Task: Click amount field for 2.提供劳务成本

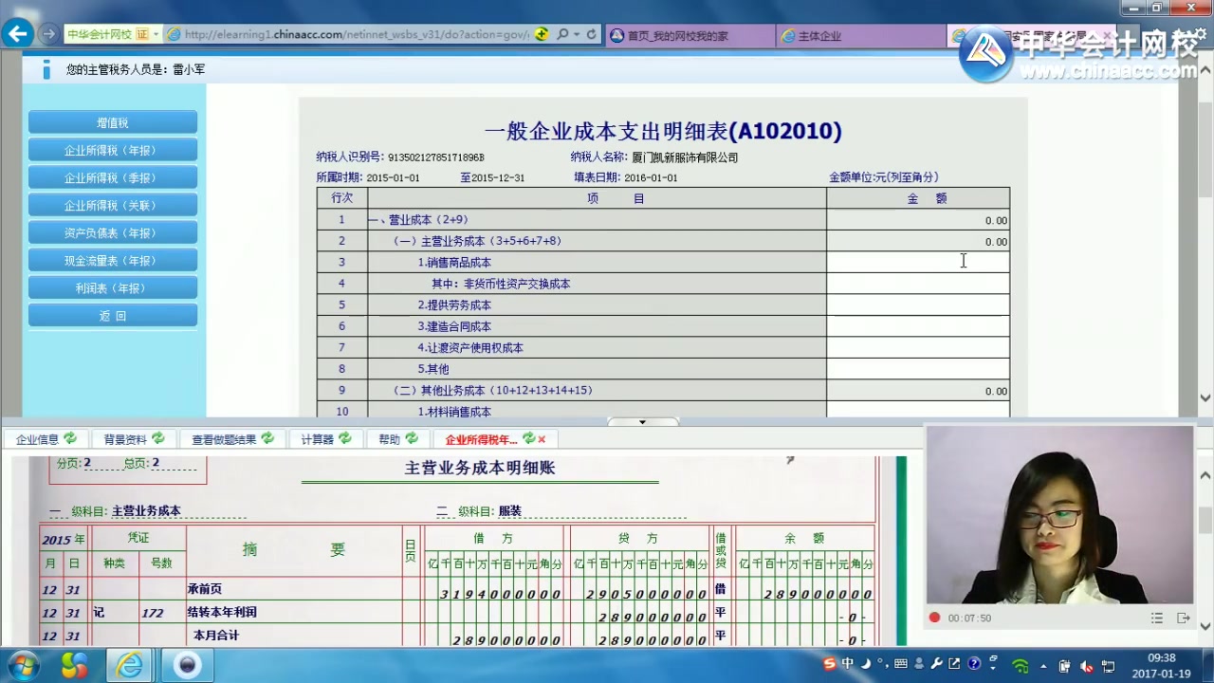Action: coord(918,305)
